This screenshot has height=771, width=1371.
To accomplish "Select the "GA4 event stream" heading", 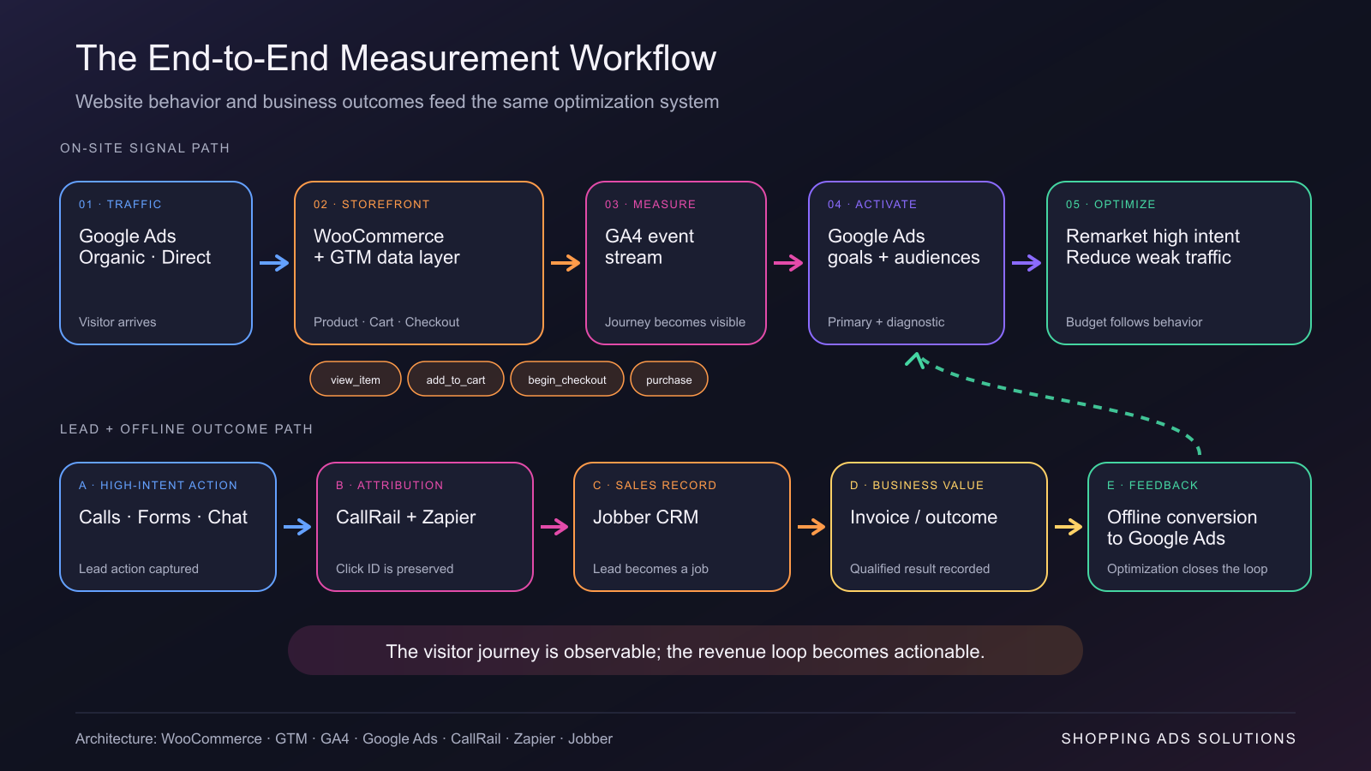I will pyautogui.click(x=650, y=247).
